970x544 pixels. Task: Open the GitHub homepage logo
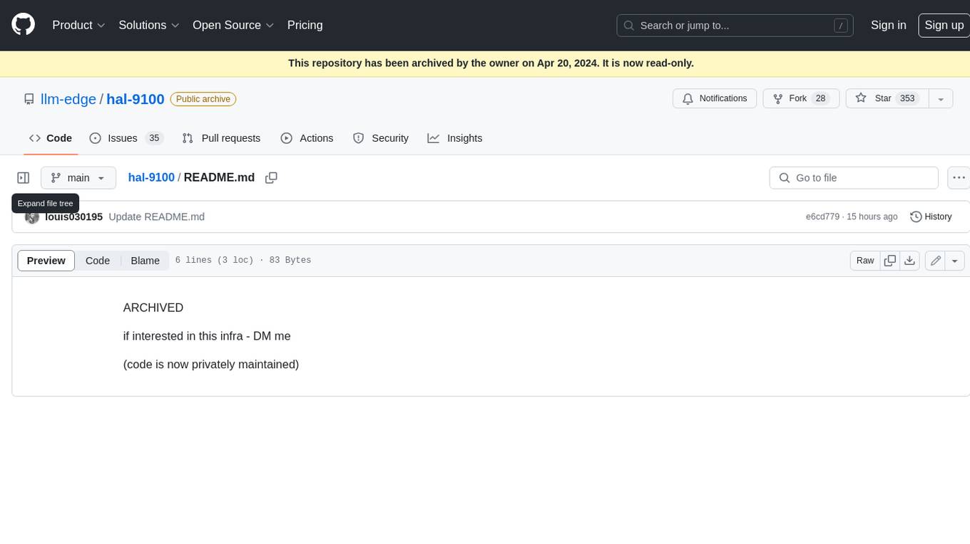click(x=24, y=25)
